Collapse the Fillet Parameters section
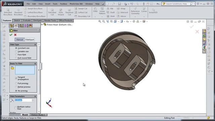Image resolution: width=215 pixels, height=121 pixels. (x=35, y=96)
